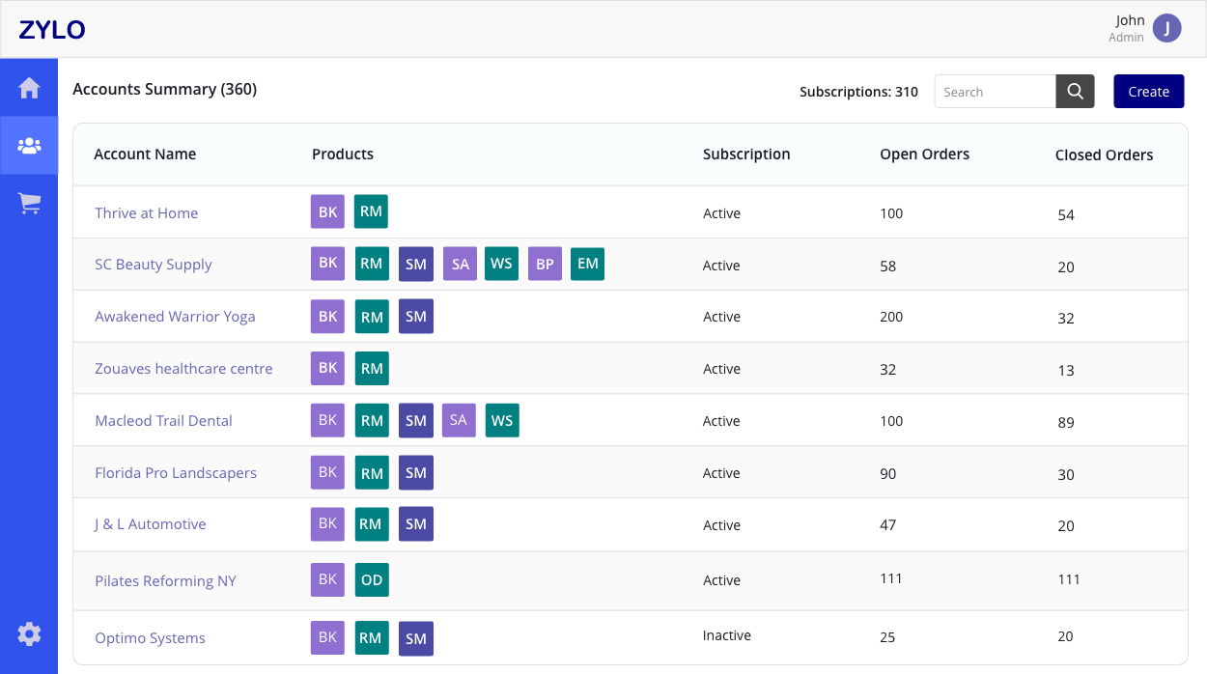The height and width of the screenshot is (674, 1207).
Task: Click the Subscription column header
Action: (746, 154)
